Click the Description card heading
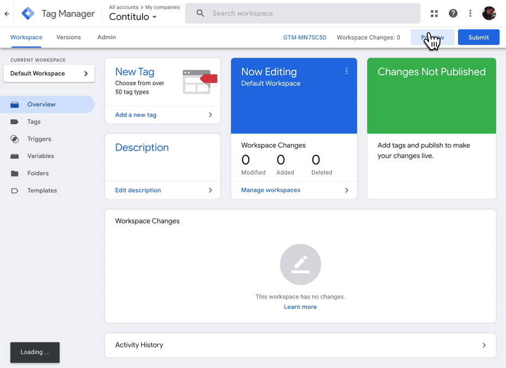This screenshot has width=506, height=368. 141,148
